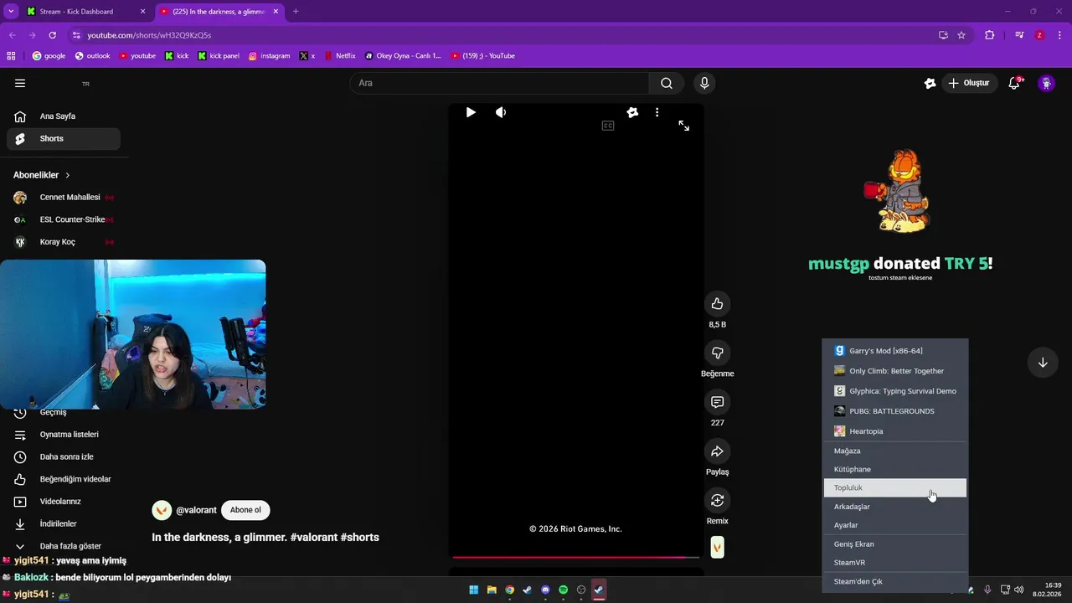
Task: Open Chrome tab search dropdown arrow
Action: coord(11,12)
